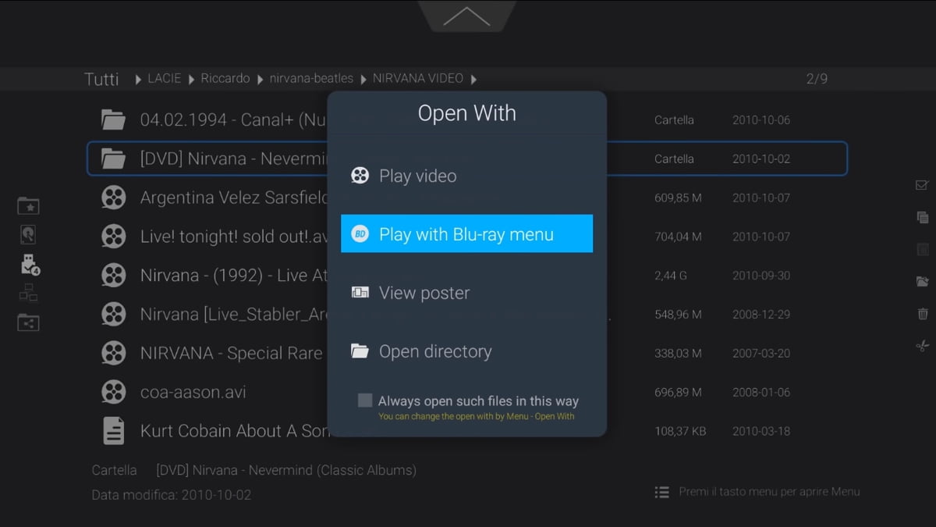936x527 pixels.
Task: Click the copy icon in right toolbar
Action: 923,218
